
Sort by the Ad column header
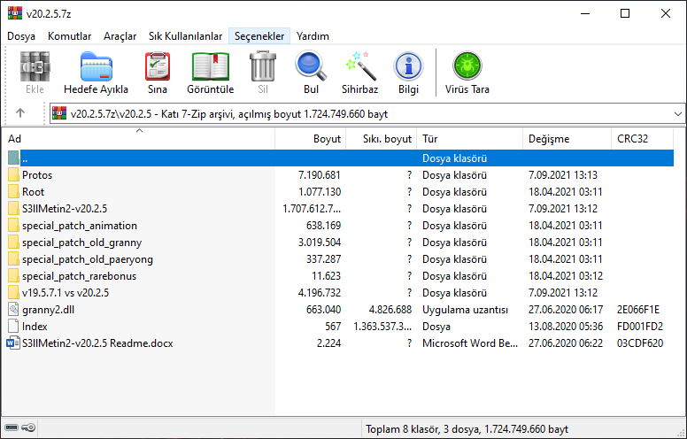139,138
